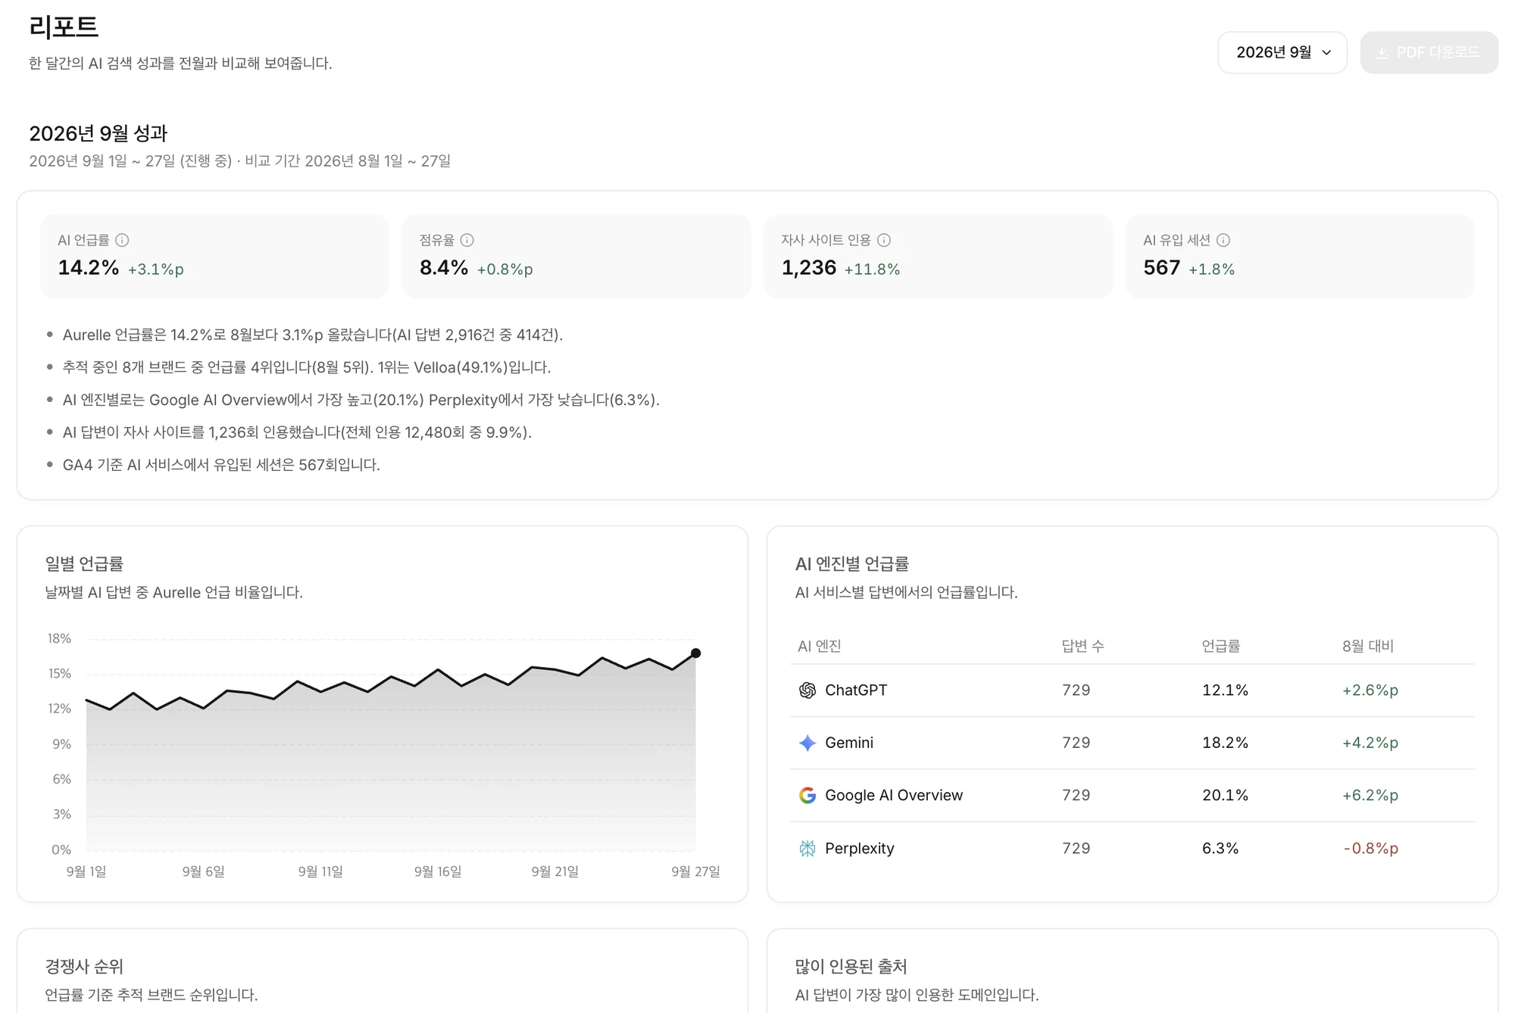Click the +3.1%p change beside 14.2%
The width and height of the screenshot is (1515, 1013).
pyautogui.click(x=155, y=270)
